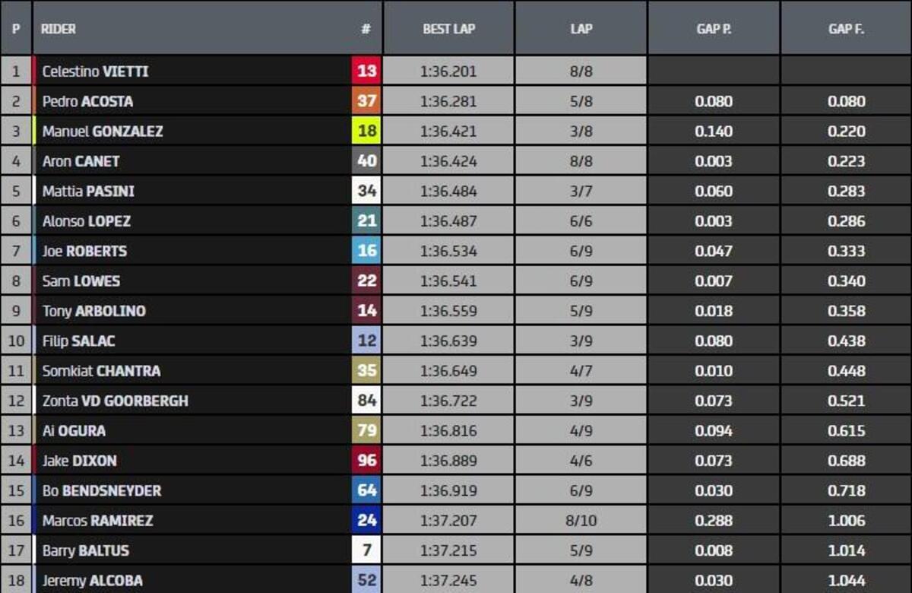
Task: Select the GAP F. column header
Action: coord(846,29)
